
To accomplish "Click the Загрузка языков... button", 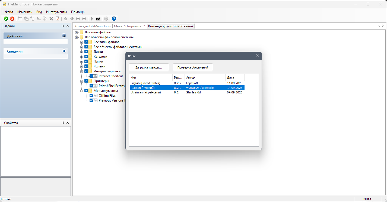I will (x=149, y=67).
